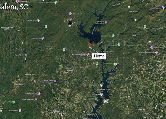Select the Oconee Station State Historic Site marker

[x=55, y=81]
